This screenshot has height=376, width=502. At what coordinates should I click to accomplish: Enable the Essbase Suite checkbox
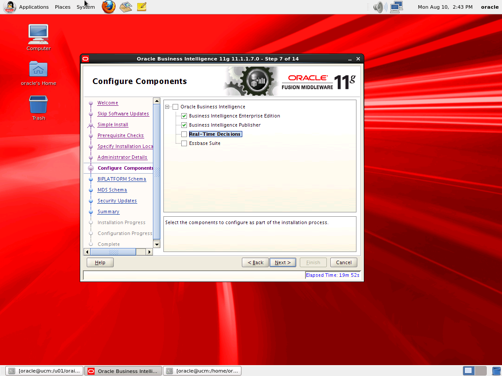184,144
